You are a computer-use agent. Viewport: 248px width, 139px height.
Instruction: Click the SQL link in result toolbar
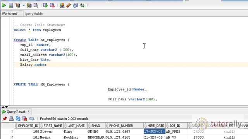pyautogui.click(x=32, y=119)
